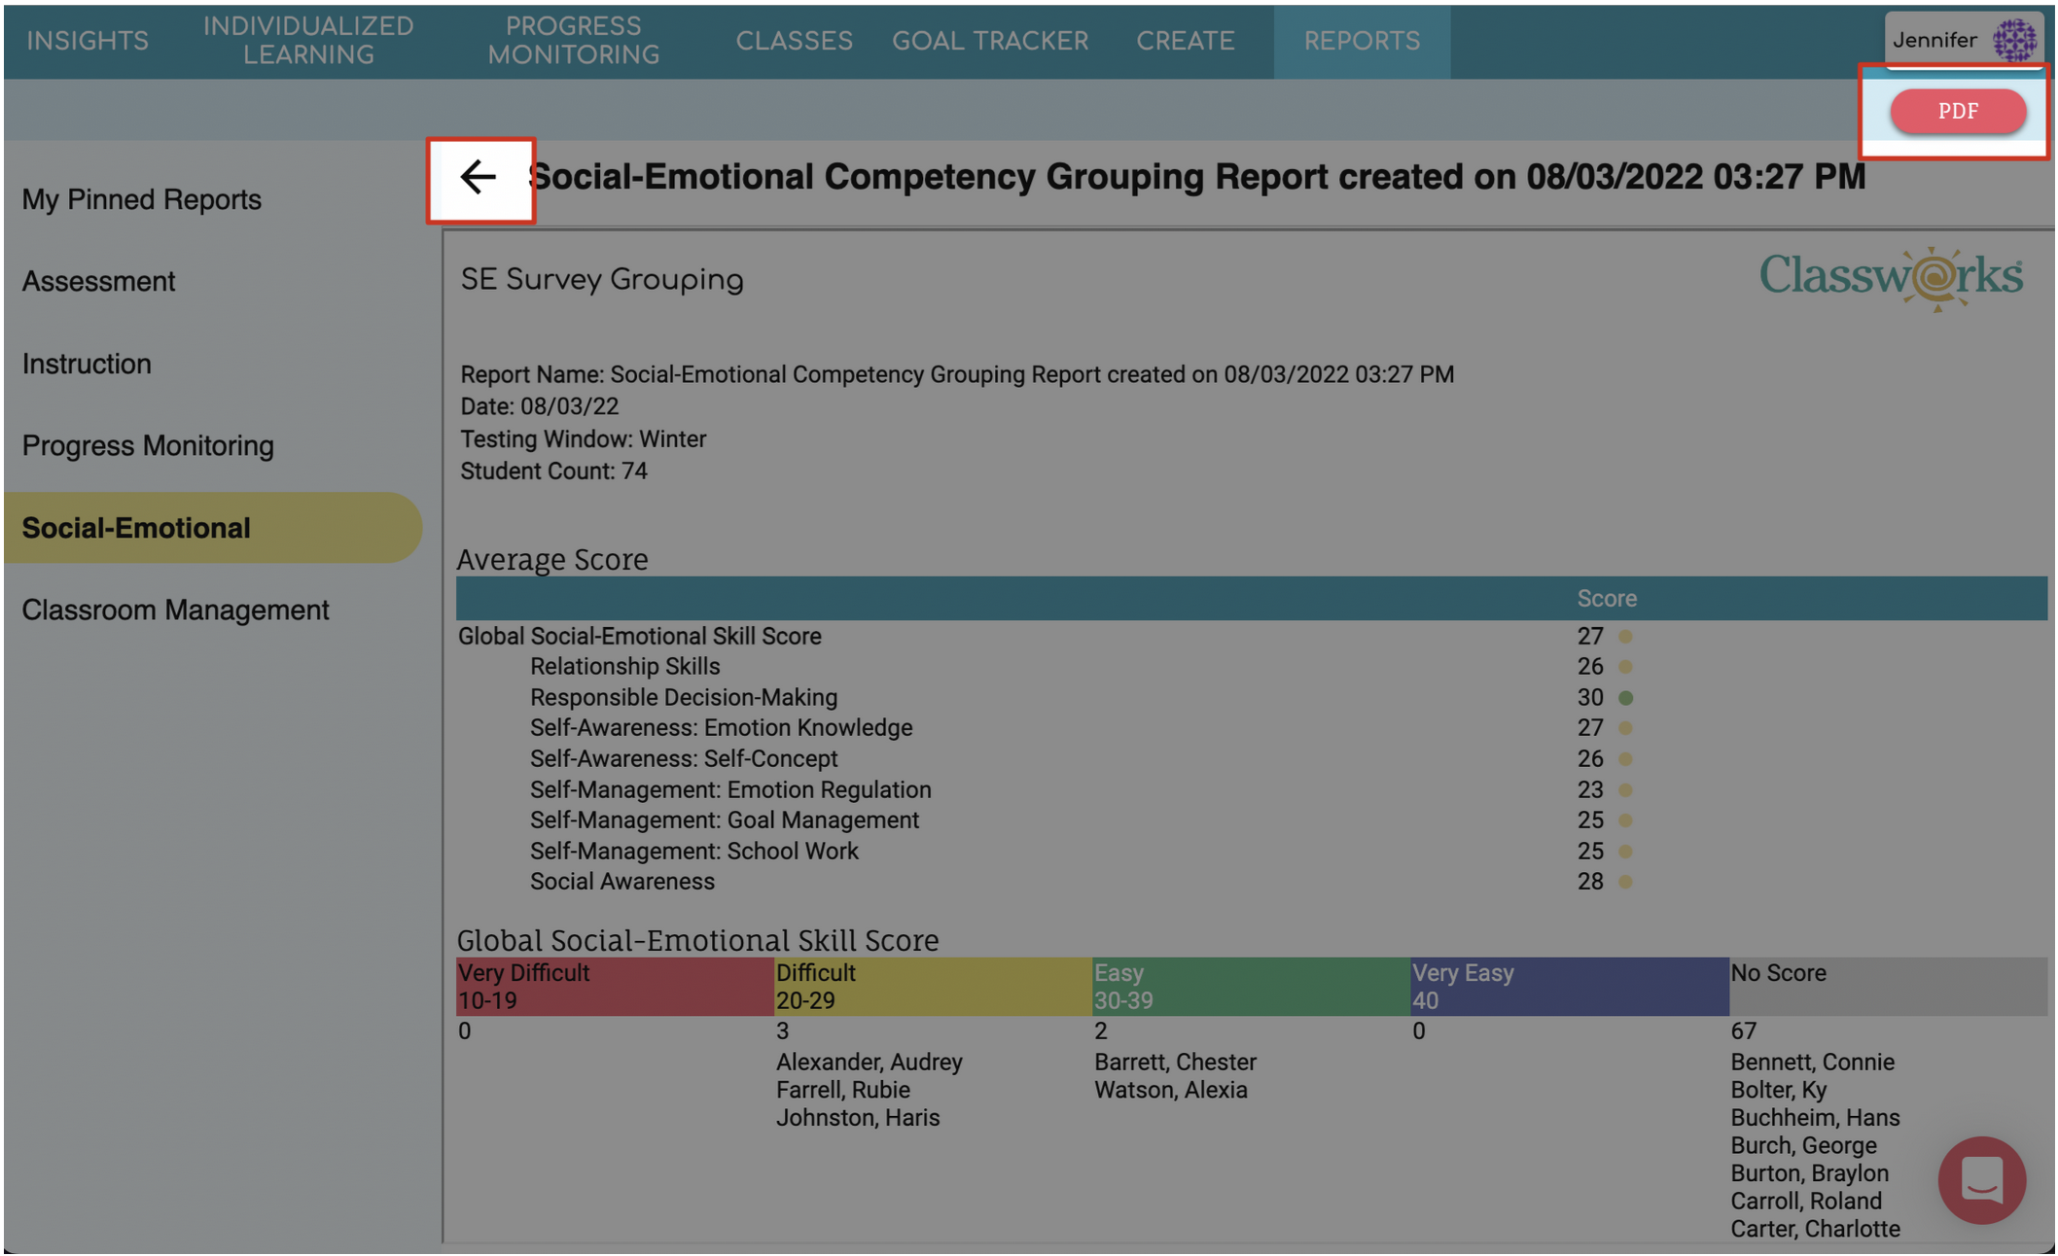
Task: View My Pinned Reports
Action: tap(142, 199)
